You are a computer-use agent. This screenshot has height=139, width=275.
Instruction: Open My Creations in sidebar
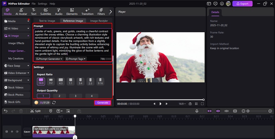(x=16, y=58)
